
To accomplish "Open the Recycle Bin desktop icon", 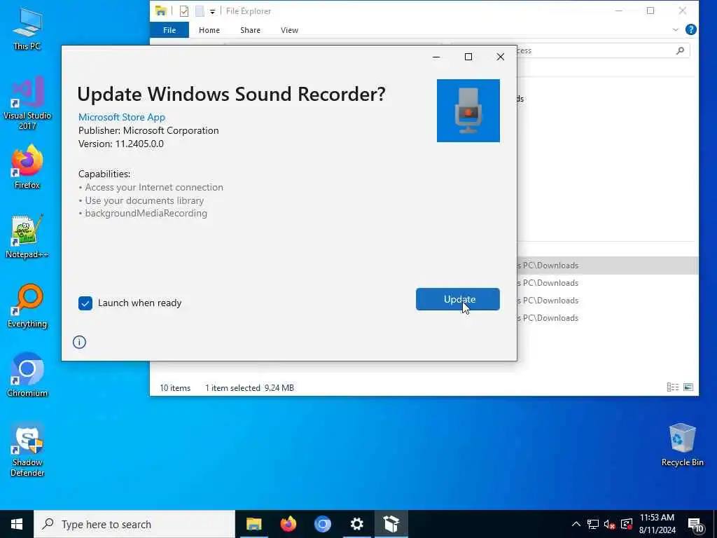I will click(x=682, y=445).
